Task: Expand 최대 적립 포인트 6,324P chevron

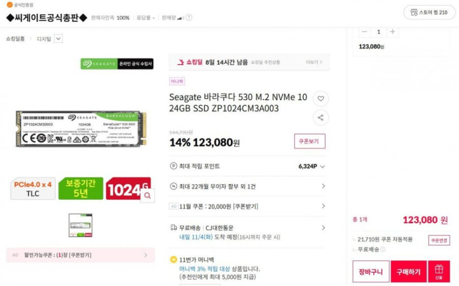Action: pyautogui.click(x=323, y=167)
